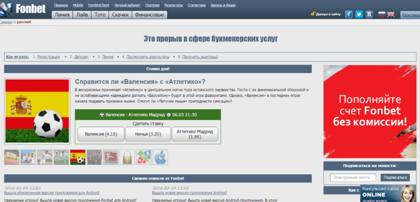Click the Как играть link
420x202 pixels.
click(x=17, y=57)
